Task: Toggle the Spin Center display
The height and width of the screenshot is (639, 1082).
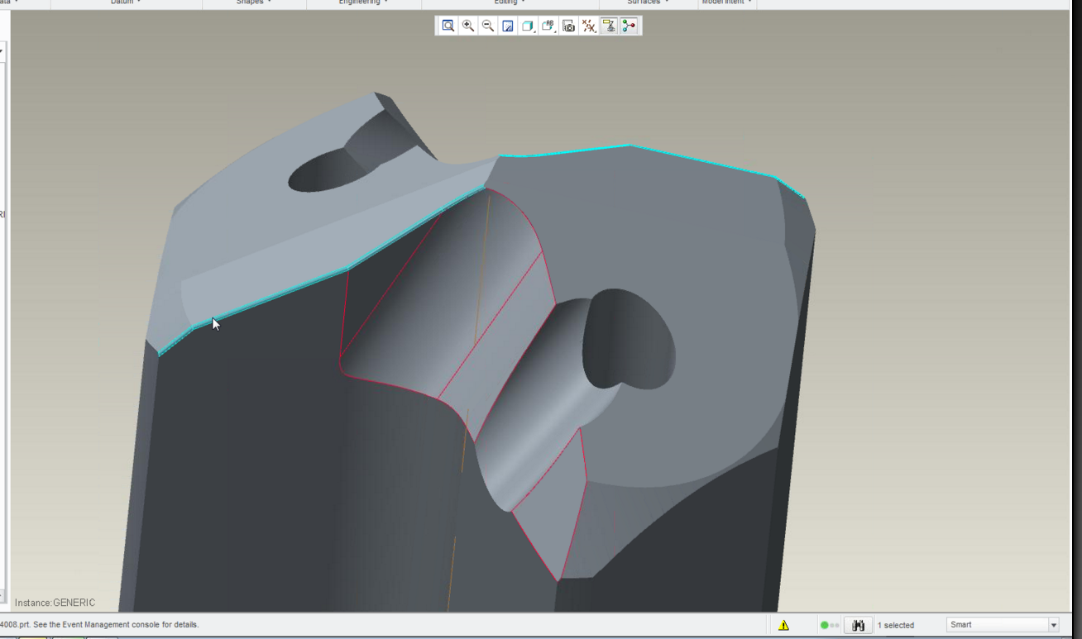Action: pos(630,26)
